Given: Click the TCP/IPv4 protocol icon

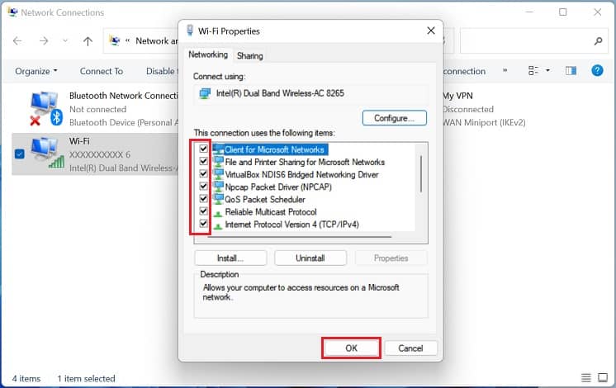Looking at the screenshot, I should point(218,226).
